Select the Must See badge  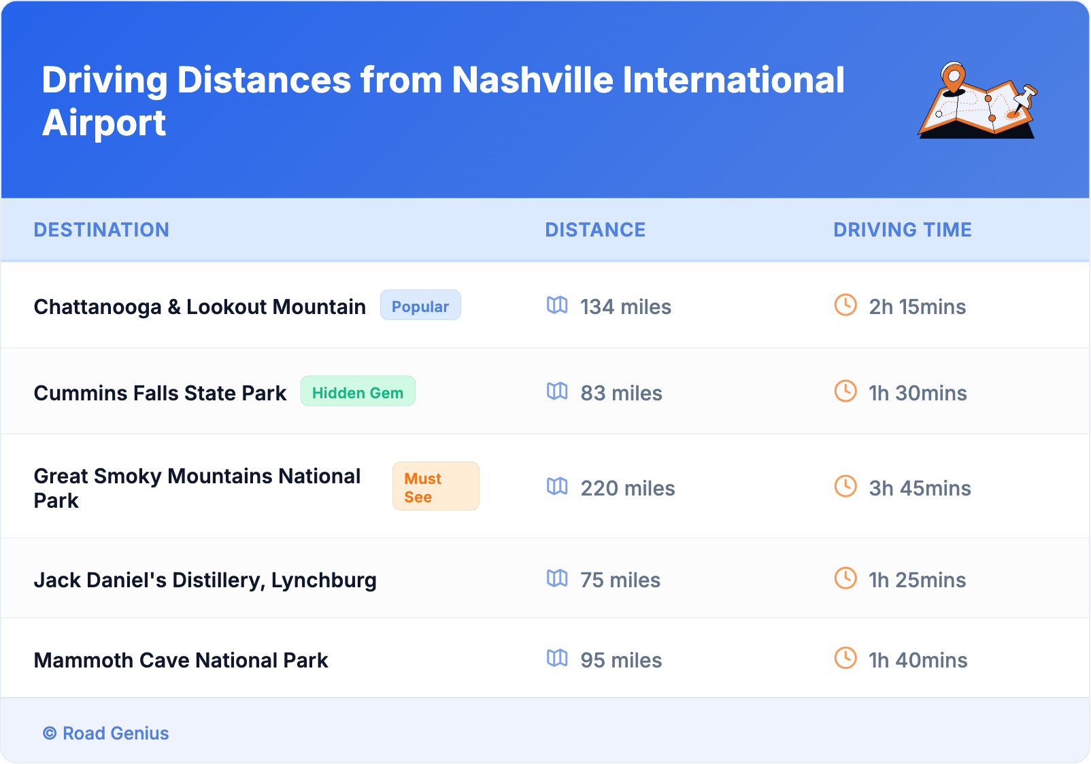[x=435, y=487]
